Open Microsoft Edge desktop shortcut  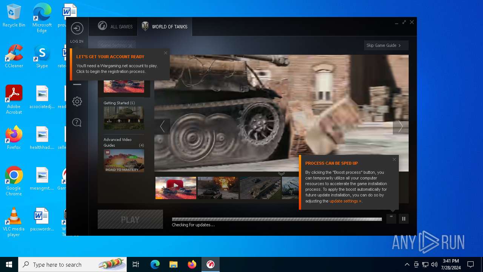tap(42, 18)
